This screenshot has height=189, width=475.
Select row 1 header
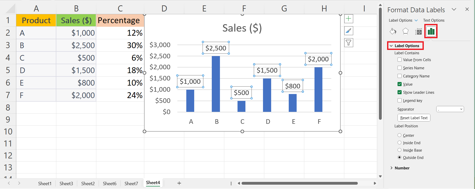8,20
